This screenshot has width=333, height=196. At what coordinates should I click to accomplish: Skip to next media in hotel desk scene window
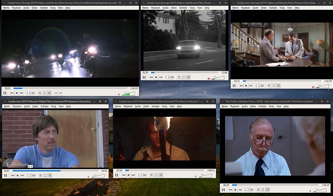251,86
